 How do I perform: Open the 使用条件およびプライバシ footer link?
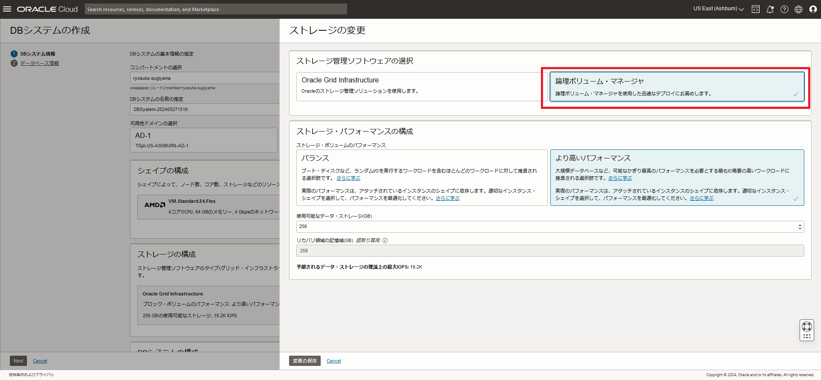(x=31, y=375)
